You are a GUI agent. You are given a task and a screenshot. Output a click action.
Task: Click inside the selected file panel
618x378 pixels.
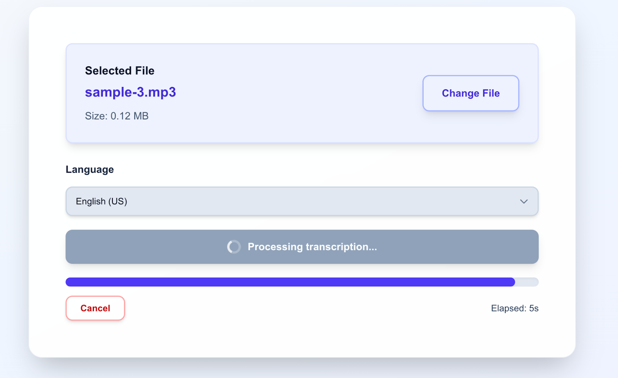point(302,93)
